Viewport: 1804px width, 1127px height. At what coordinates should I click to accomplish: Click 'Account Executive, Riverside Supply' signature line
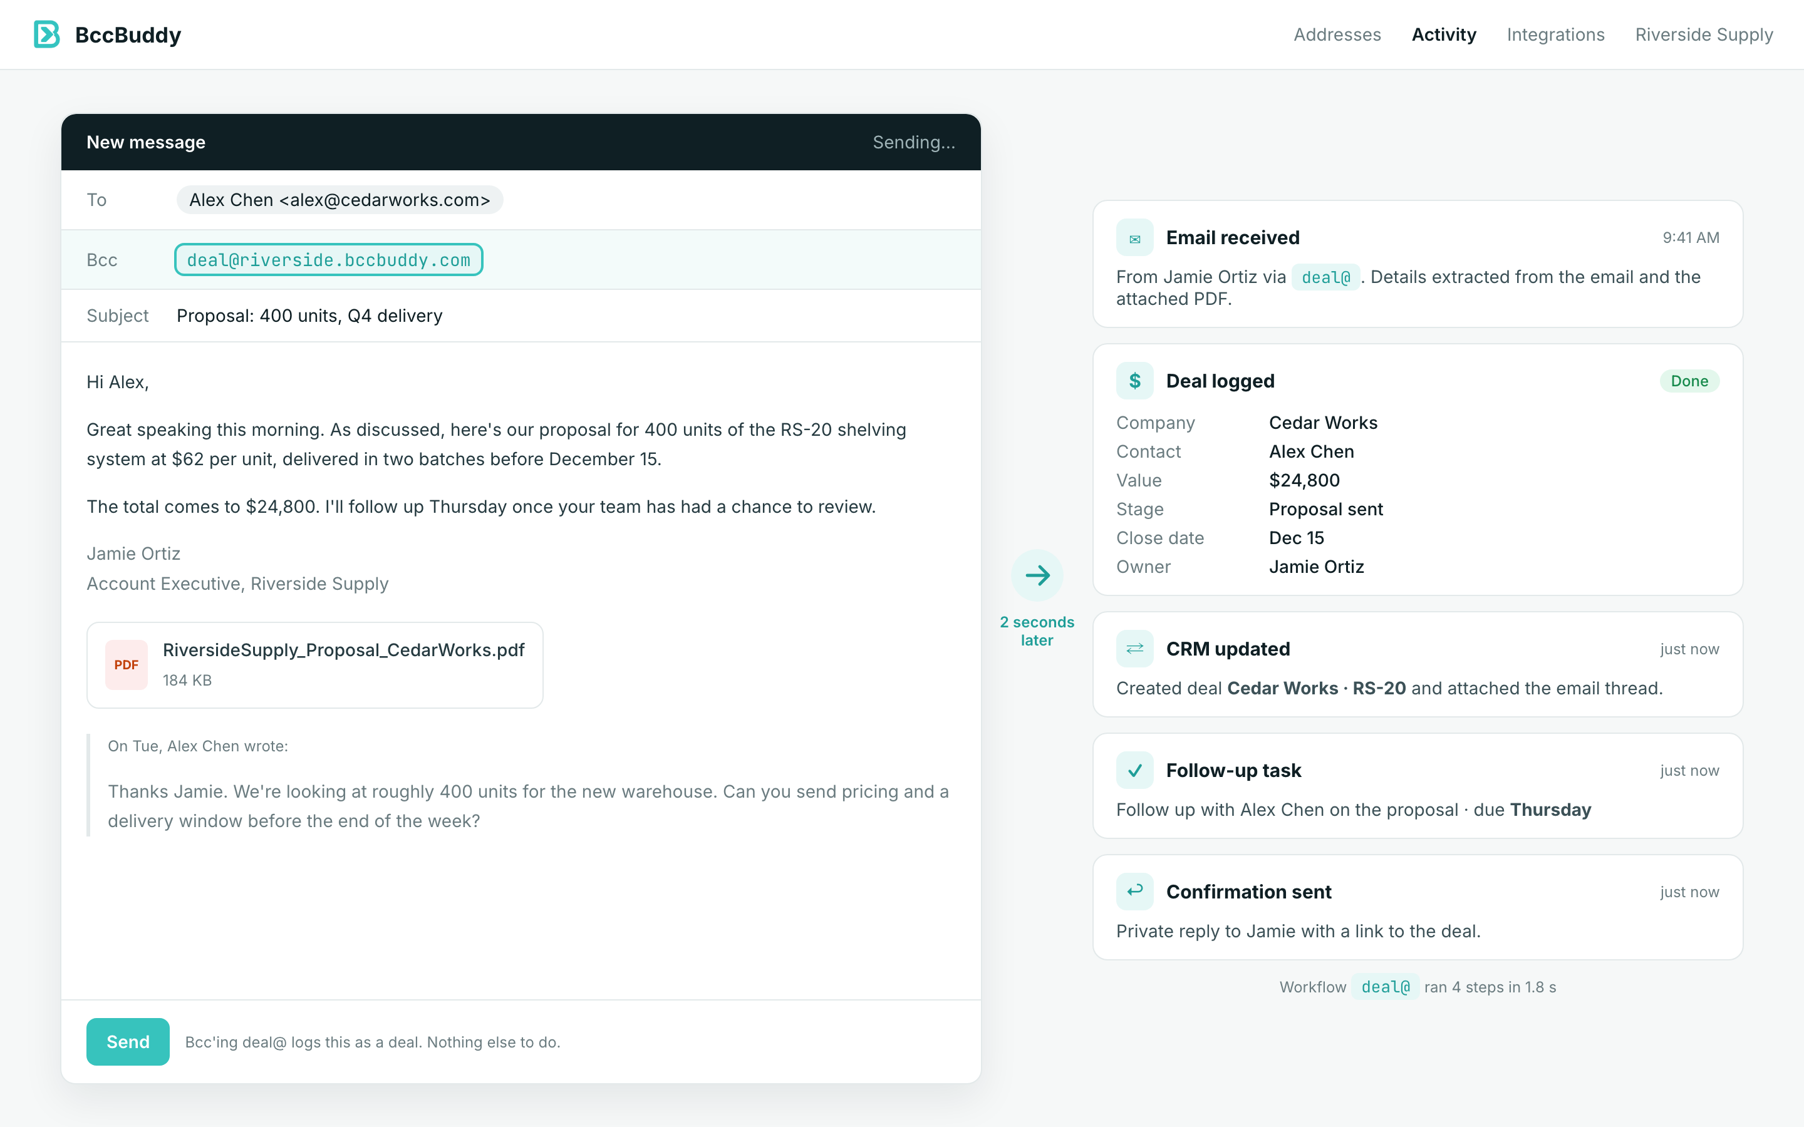(238, 584)
